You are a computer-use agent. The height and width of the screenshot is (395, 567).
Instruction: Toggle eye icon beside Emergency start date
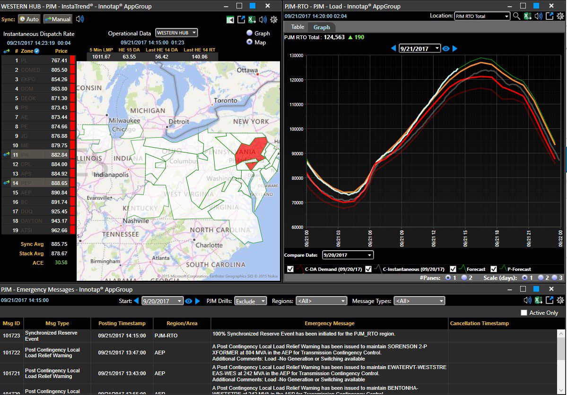(188, 301)
